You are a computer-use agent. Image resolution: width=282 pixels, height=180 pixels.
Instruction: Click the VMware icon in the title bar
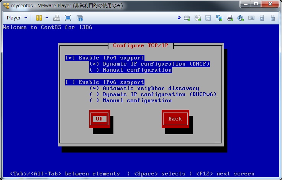click(x=6, y=6)
